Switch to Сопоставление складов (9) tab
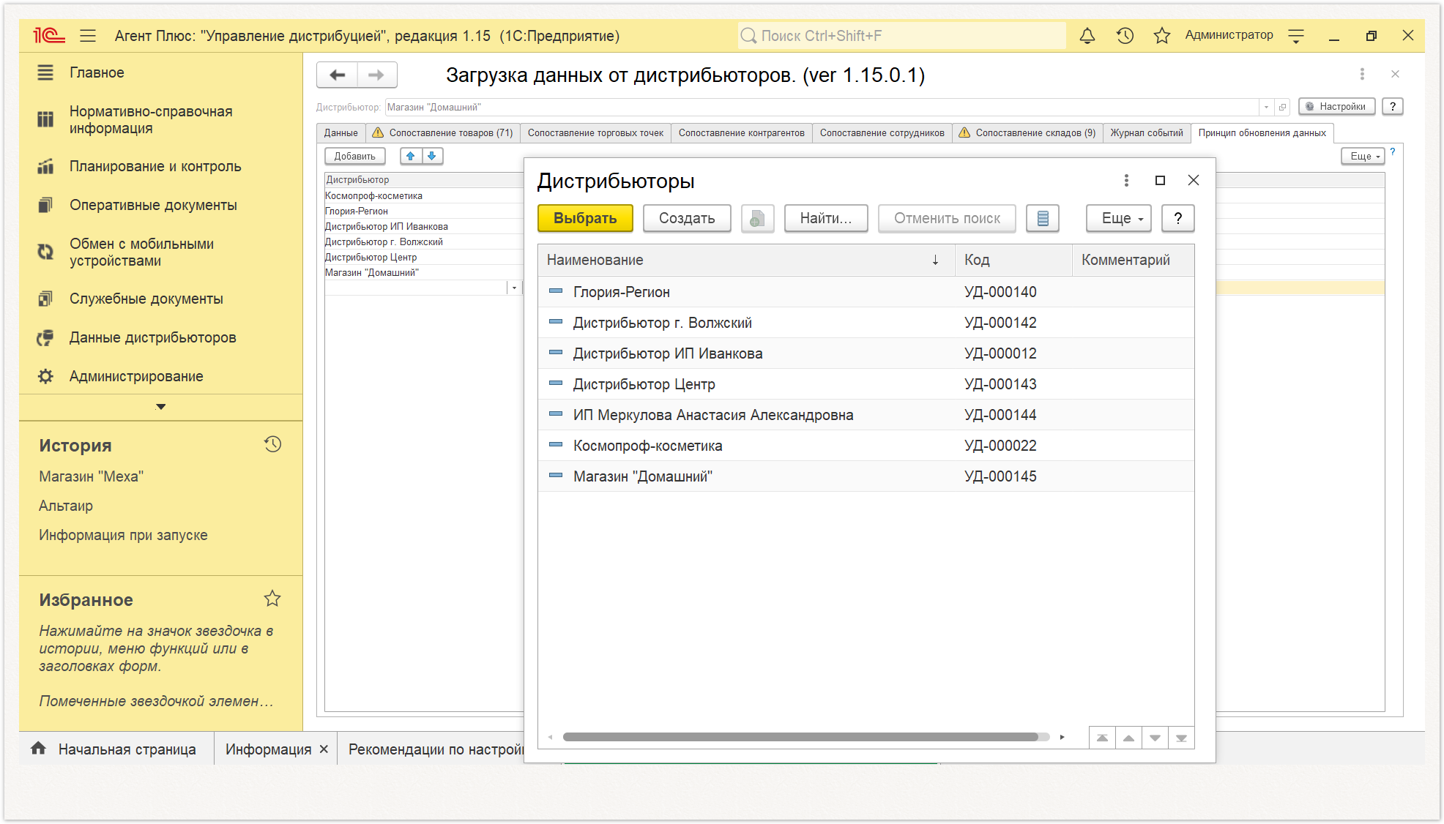 (x=1027, y=132)
